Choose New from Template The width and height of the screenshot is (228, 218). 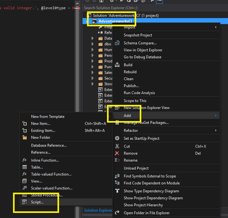point(48,117)
